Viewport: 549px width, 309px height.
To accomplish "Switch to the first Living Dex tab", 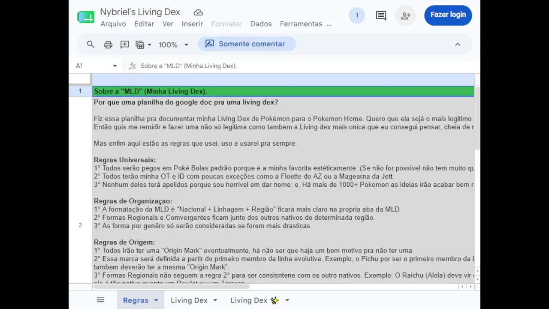I will [189, 300].
